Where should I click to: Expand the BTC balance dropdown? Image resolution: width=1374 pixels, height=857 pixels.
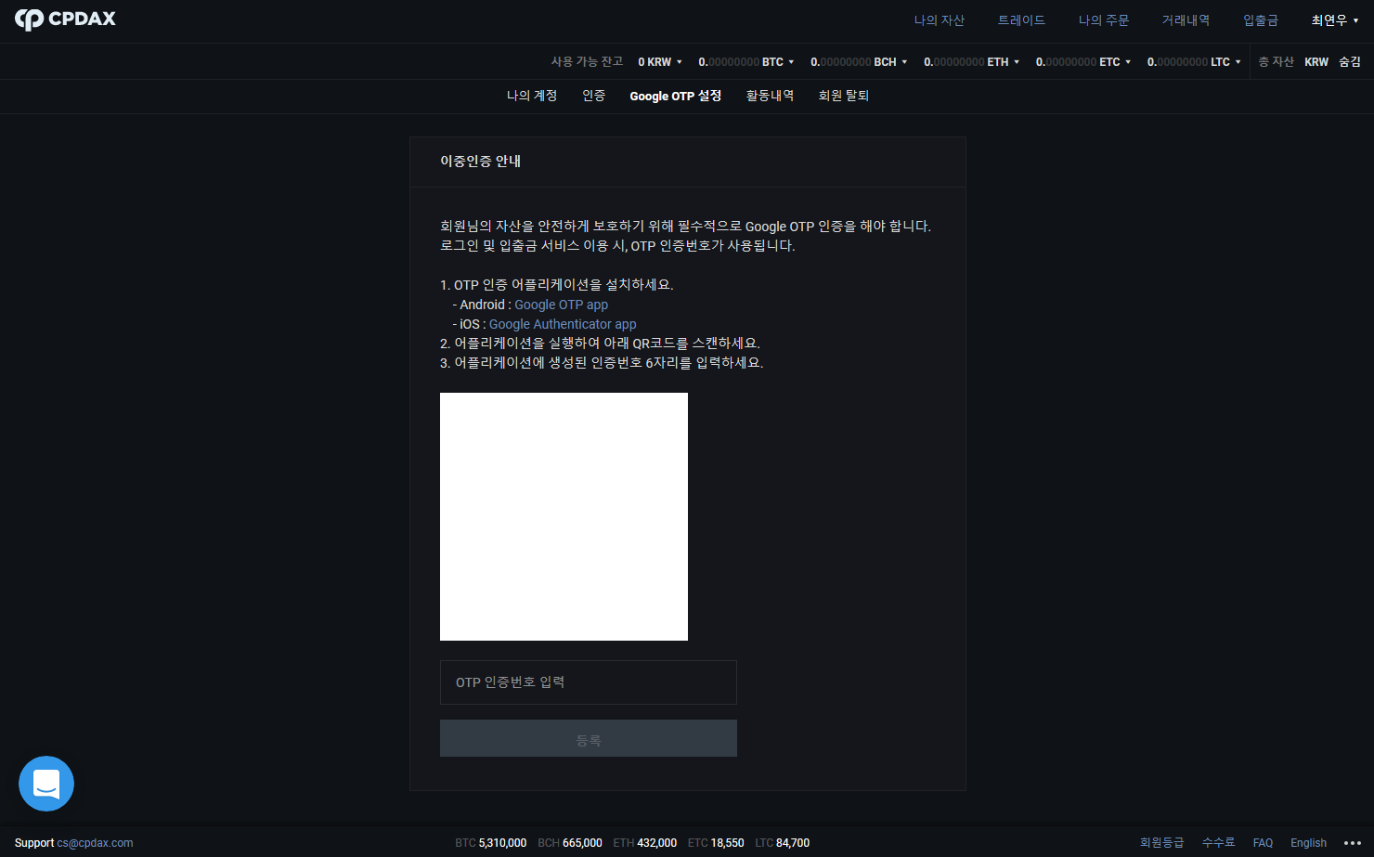pos(746,62)
